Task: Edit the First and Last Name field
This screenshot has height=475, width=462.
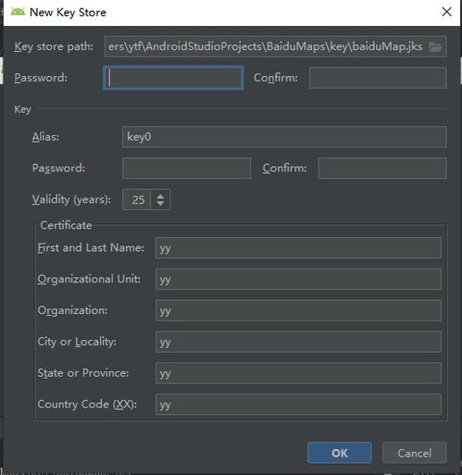Action: tap(298, 248)
